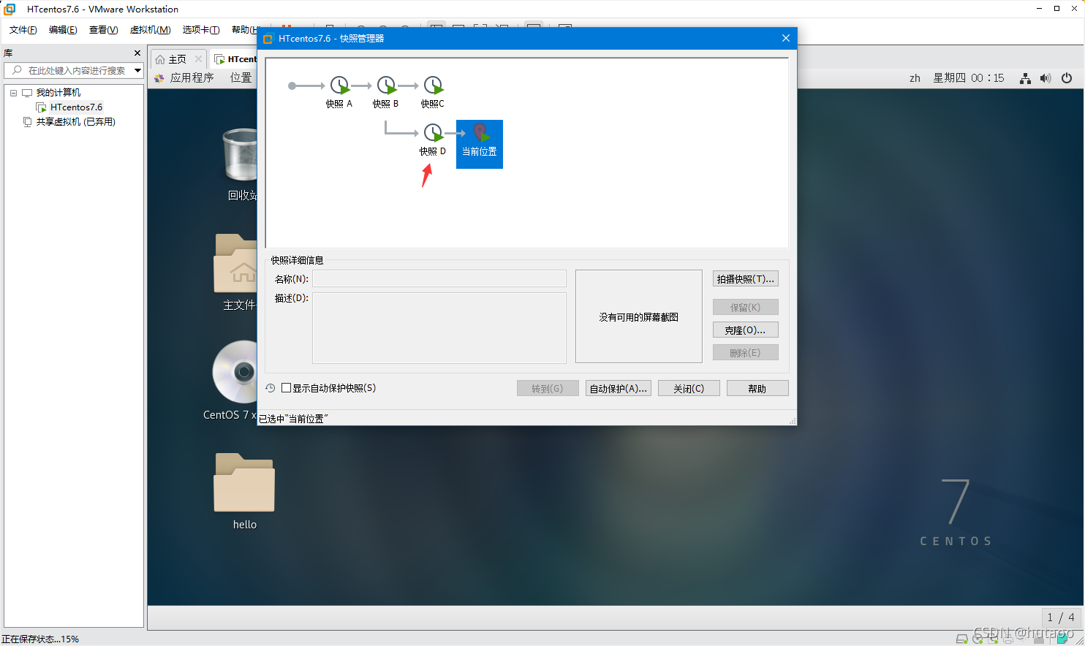Close the 库 library panel
Viewport: 1085px width, 646px height.
click(x=137, y=53)
